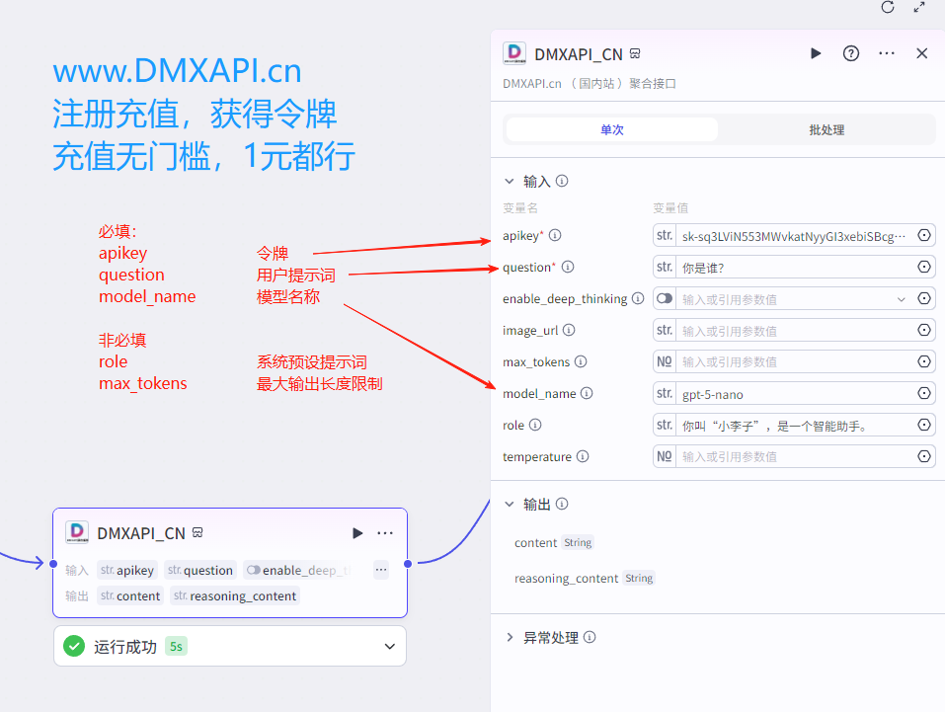Click the model_name field gpt-5-nano
This screenshot has height=712, width=945.
(793, 394)
